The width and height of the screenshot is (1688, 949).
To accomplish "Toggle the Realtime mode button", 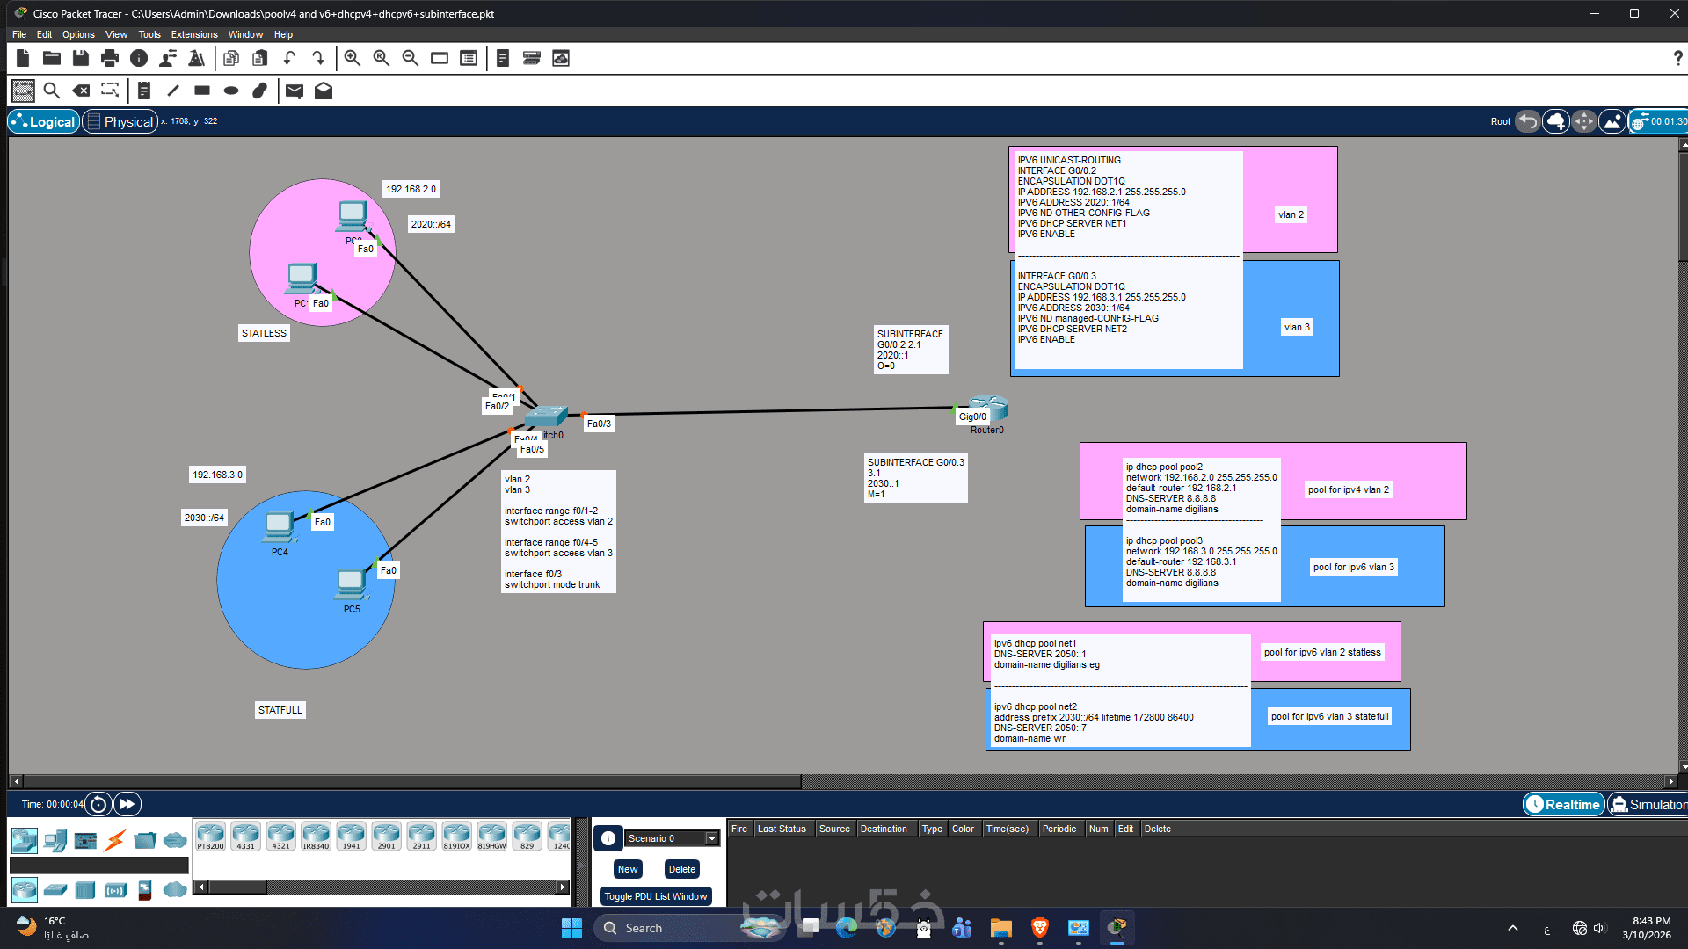I will pos(1563,804).
